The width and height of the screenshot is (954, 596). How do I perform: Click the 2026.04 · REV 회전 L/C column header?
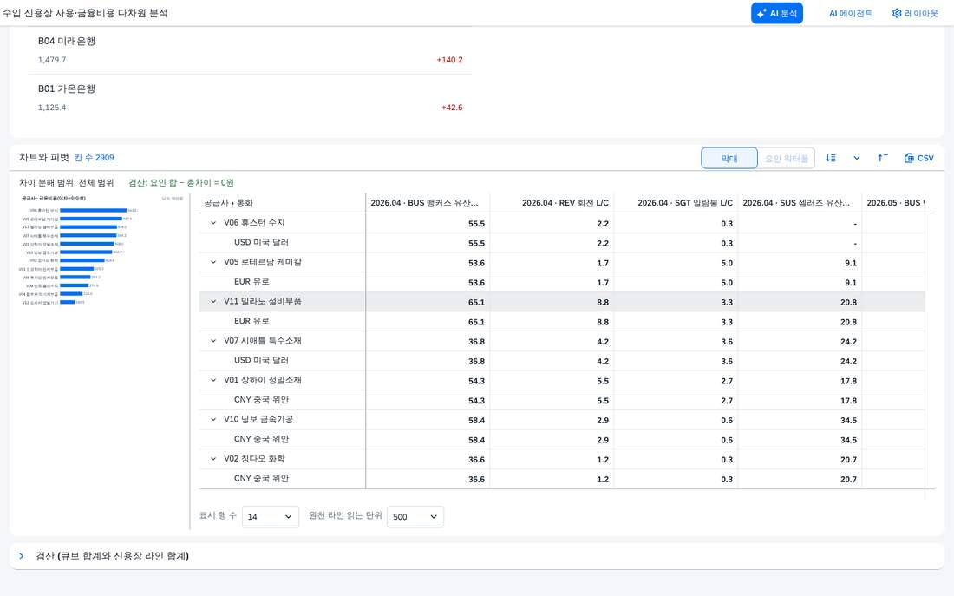click(x=552, y=203)
